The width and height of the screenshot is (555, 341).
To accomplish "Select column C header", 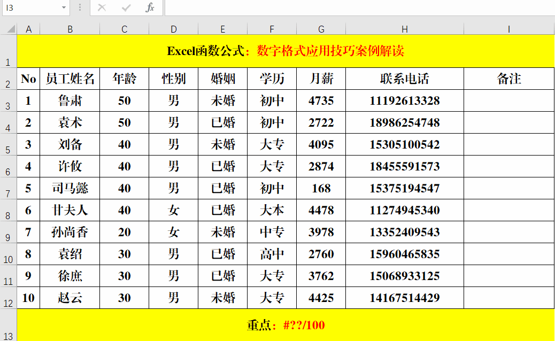I will [x=124, y=29].
